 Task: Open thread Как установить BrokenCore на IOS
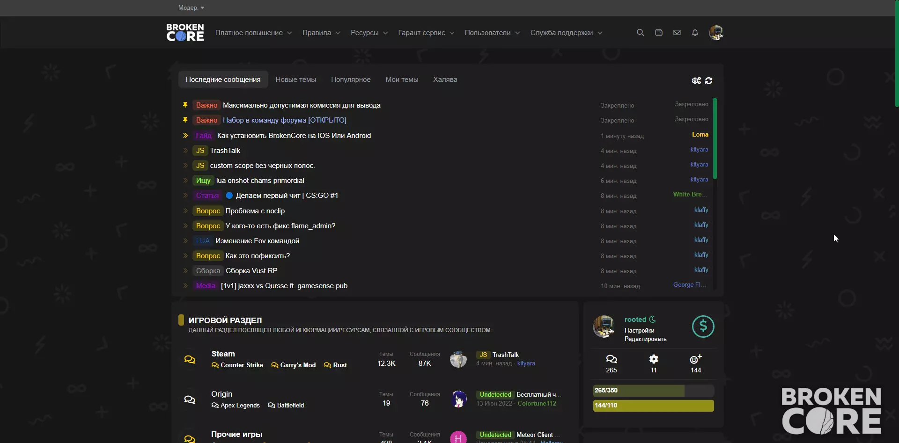294,136
